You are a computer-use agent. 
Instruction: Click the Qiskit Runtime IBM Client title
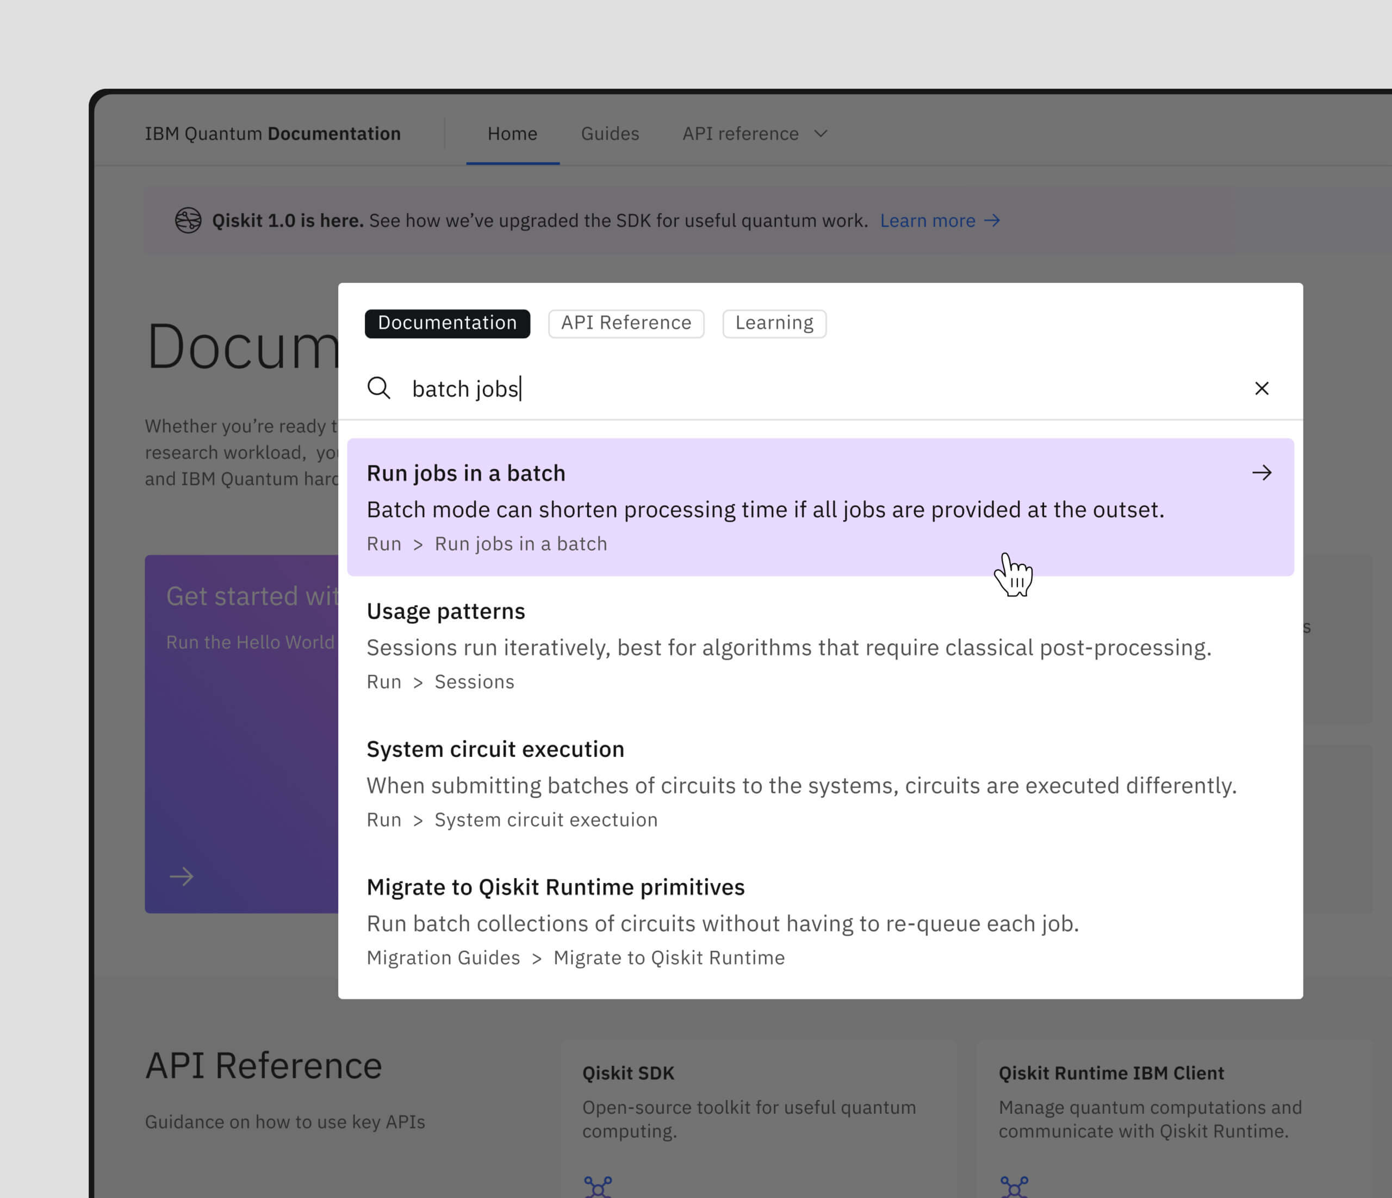coord(1111,1073)
